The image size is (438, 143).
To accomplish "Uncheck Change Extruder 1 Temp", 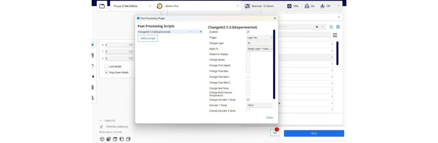I will pos(248,100).
